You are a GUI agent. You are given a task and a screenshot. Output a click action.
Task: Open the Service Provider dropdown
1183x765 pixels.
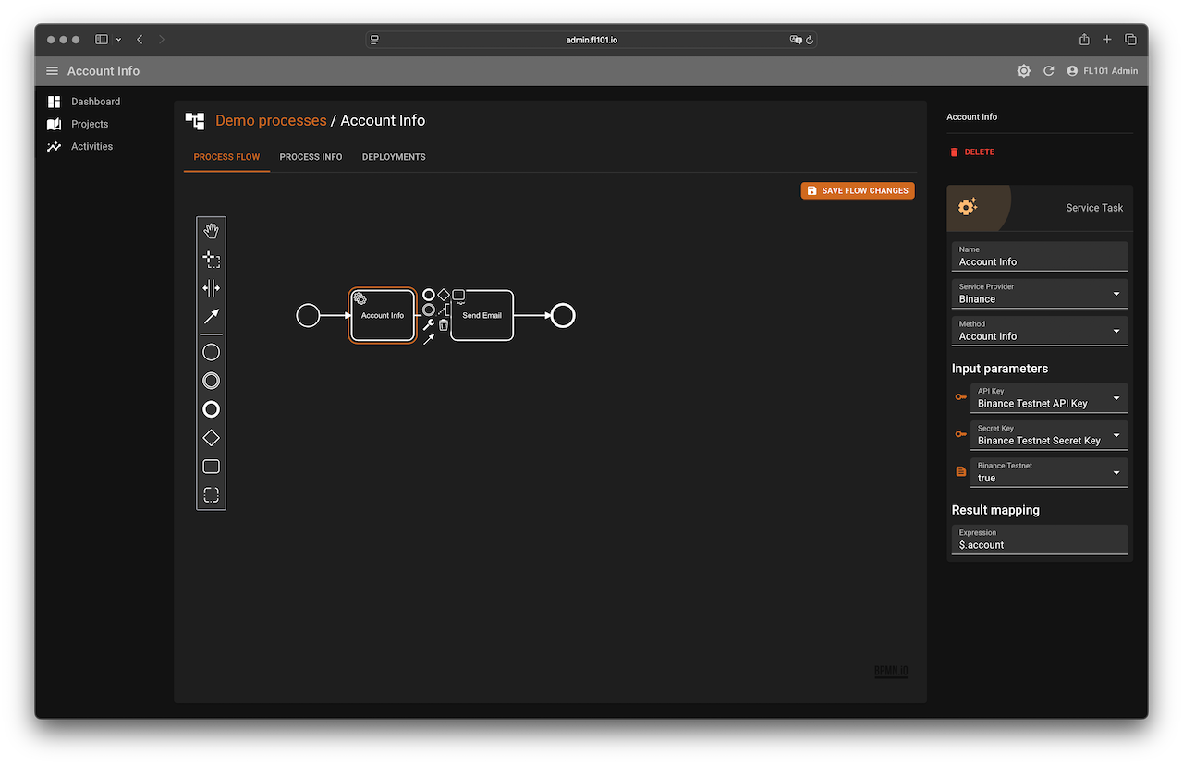(1039, 294)
